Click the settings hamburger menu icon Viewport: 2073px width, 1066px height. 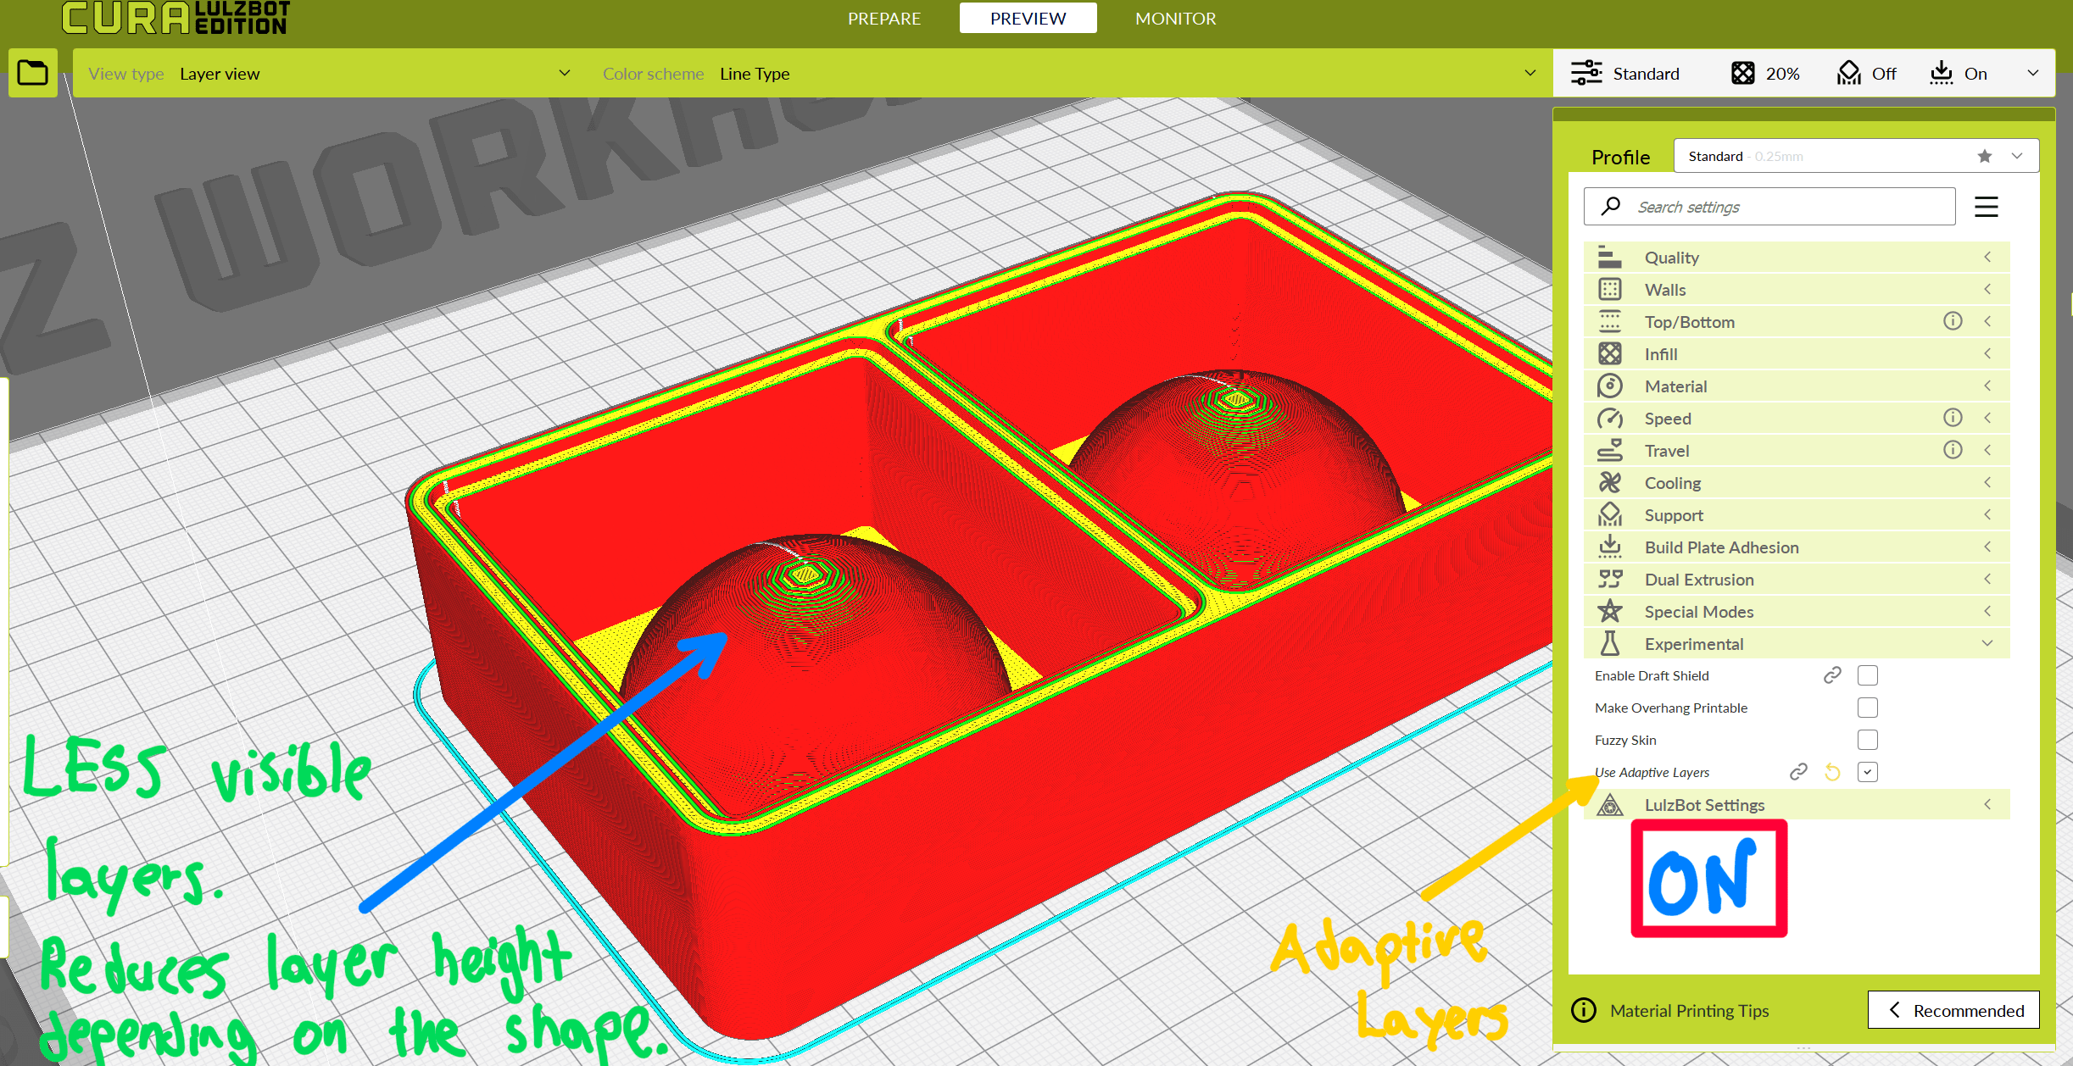point(1986,207)
